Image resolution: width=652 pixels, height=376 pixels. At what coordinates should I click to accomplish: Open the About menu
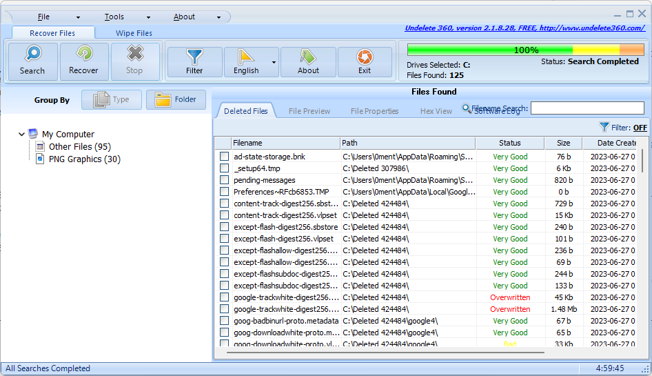[184, 17]
